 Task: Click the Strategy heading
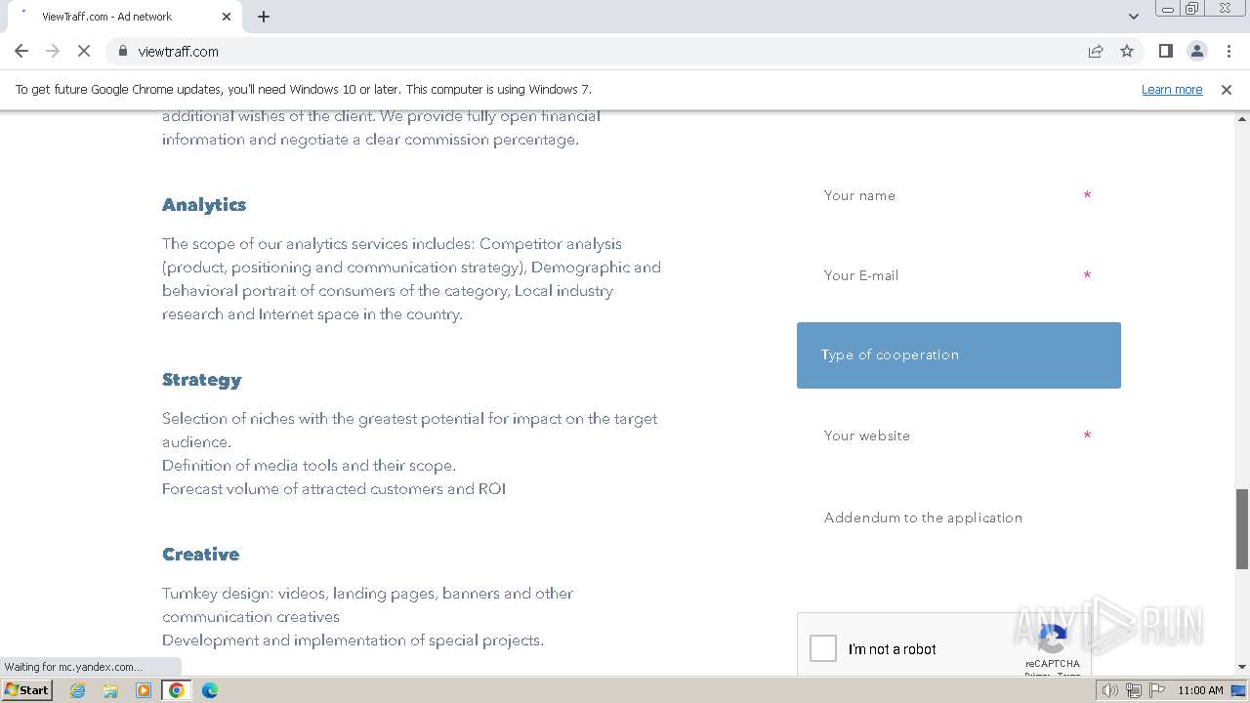(x=201, y=380)
